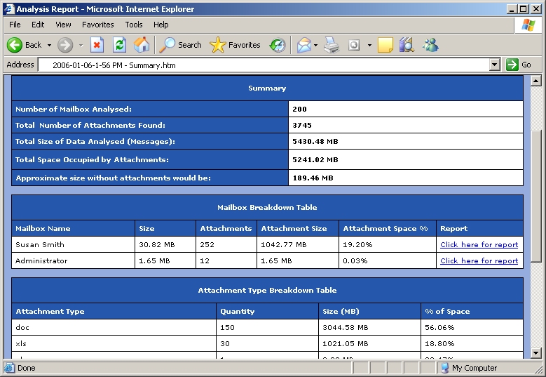
Task: Open Administrator's Click here for report link
Action: (479, 261)
